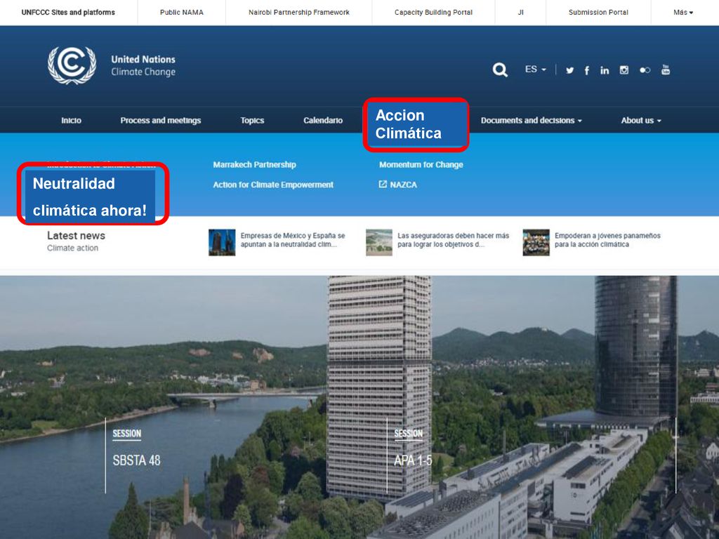Screen dimensions: 719x539
Task: Open the NAZCA link
Action: (x=403, y=185)
